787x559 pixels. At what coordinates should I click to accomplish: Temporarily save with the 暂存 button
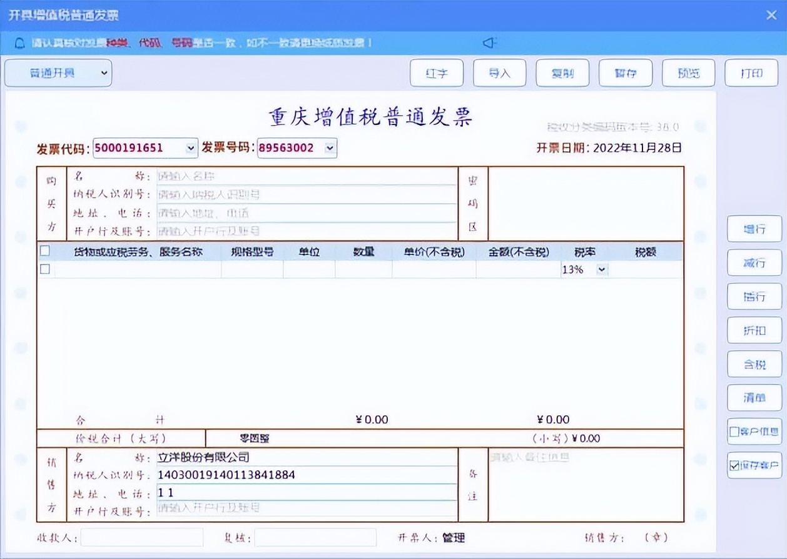(x=625, y=73)
